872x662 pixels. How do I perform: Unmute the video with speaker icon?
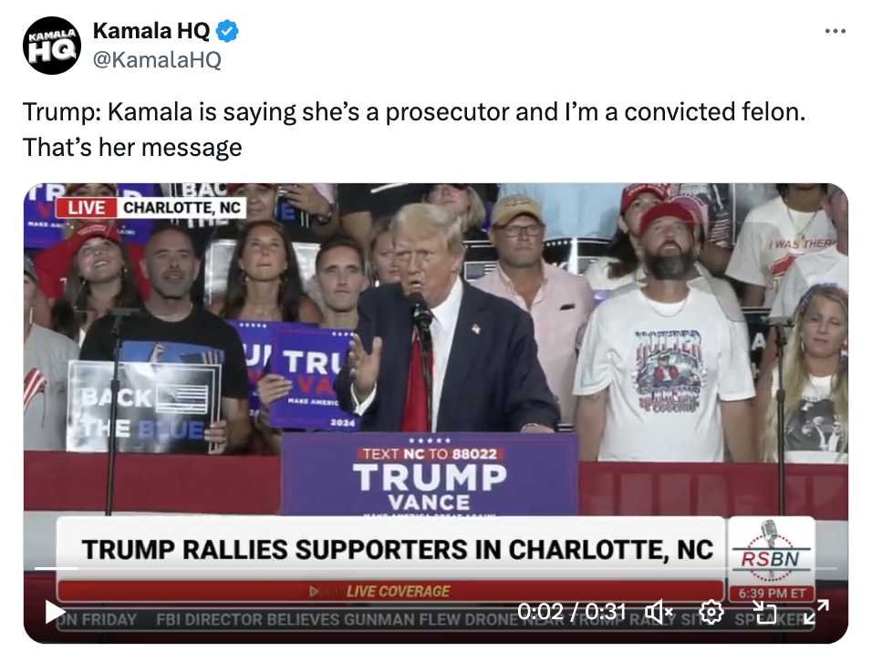659,613
